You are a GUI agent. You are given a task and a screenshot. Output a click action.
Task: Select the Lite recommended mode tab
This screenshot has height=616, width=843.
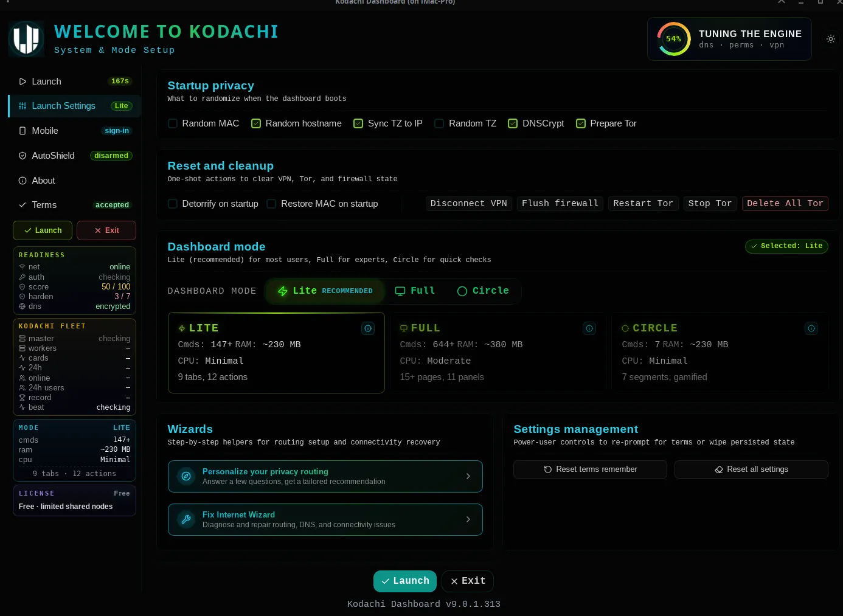coord(325,291)
